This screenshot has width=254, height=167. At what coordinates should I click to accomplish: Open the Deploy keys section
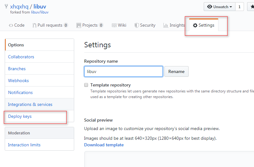(20, 116)
